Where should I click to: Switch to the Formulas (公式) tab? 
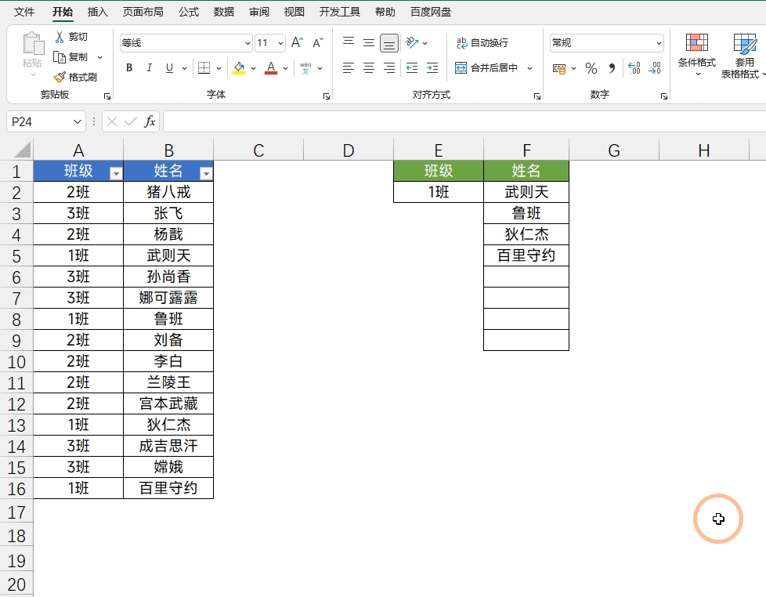click(189, 12)
